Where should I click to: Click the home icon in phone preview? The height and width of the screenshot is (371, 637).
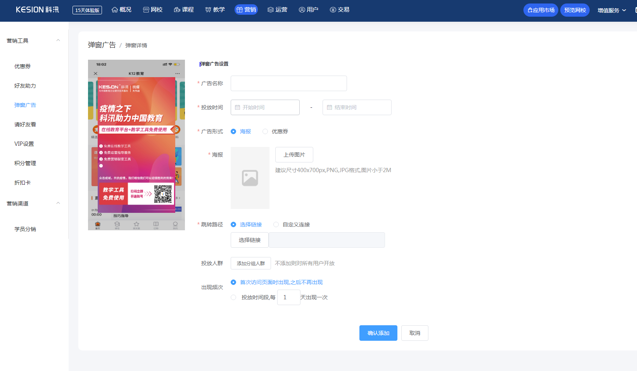pos(98,224)
